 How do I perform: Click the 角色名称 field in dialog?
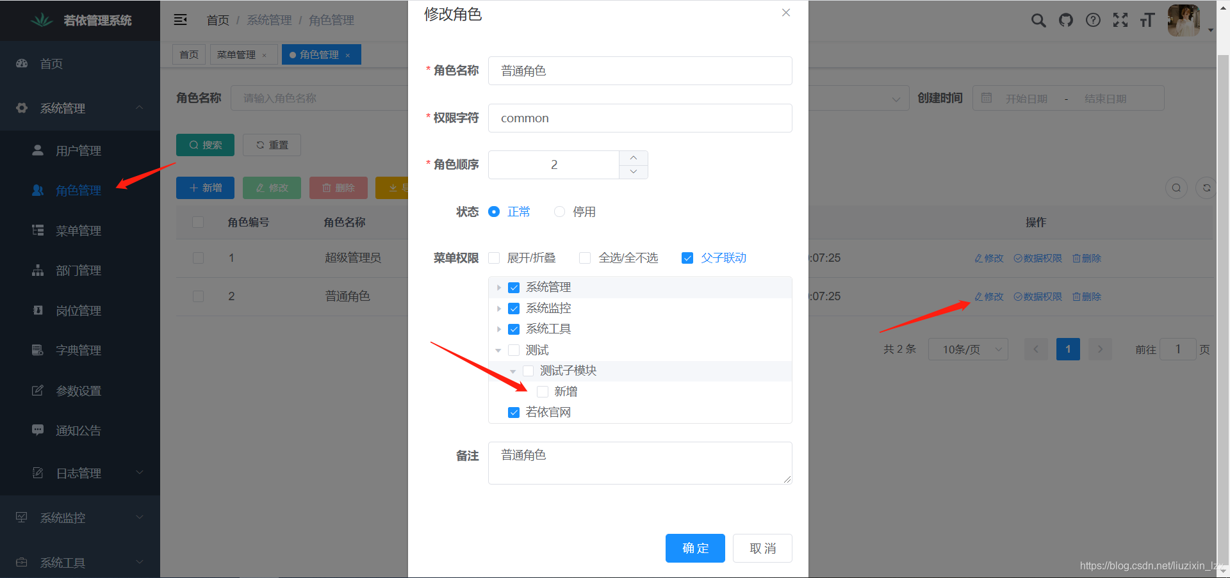[640, 70]
